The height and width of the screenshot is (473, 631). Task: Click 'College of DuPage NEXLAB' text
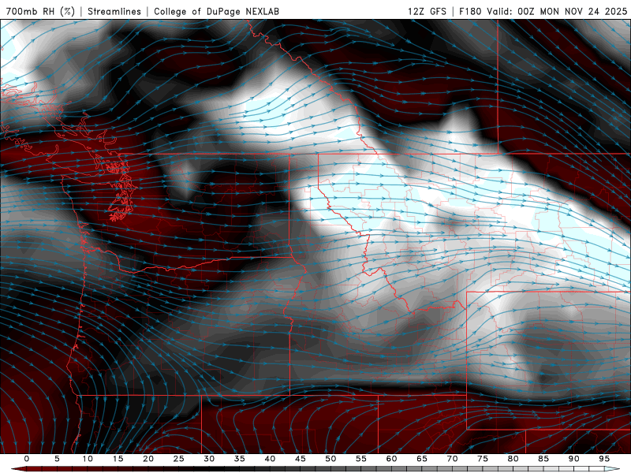(216, 11)
